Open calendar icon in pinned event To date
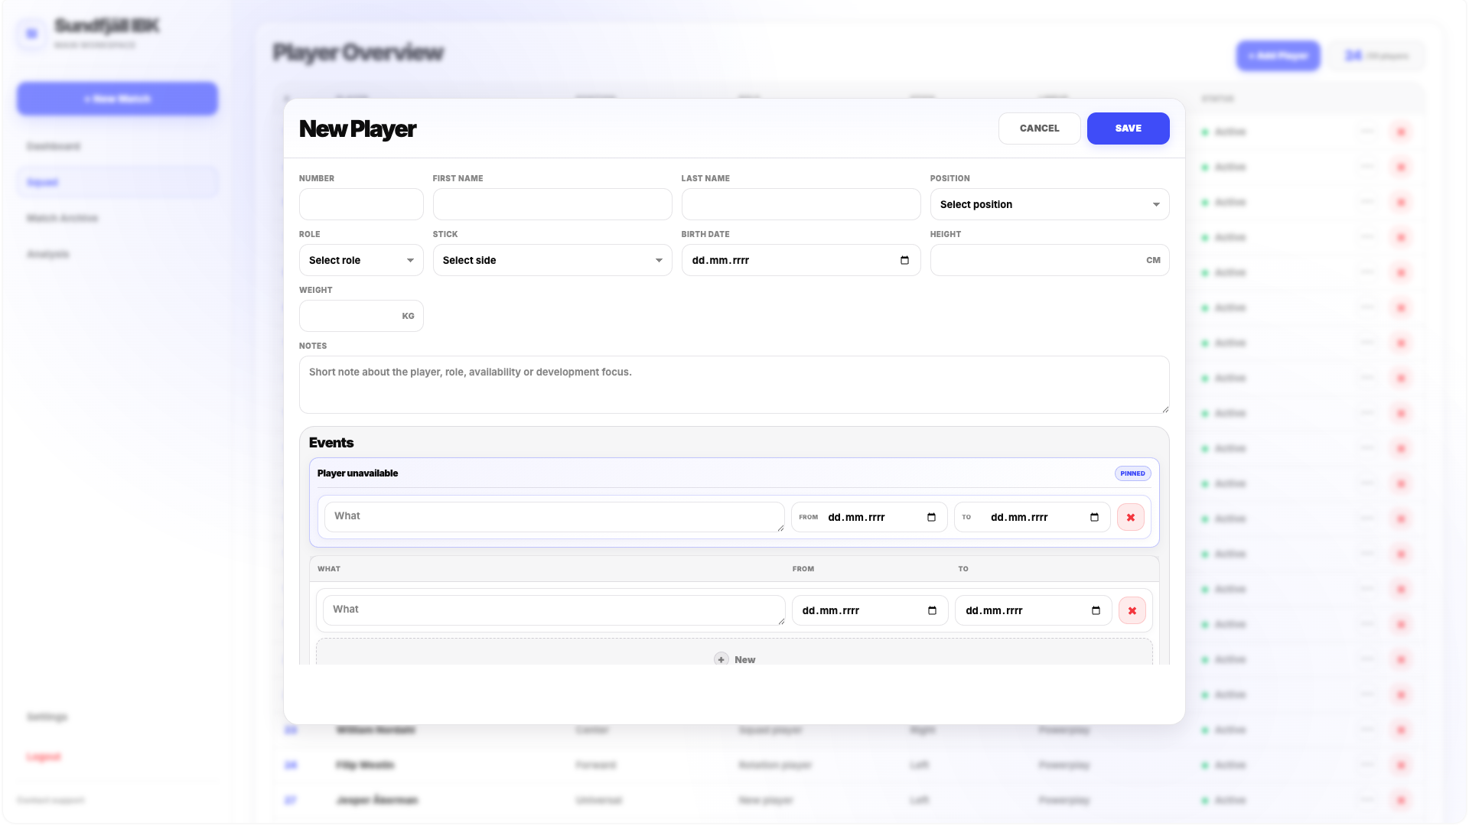This screenshot has height=826, width=1469. click(1094, 517)
